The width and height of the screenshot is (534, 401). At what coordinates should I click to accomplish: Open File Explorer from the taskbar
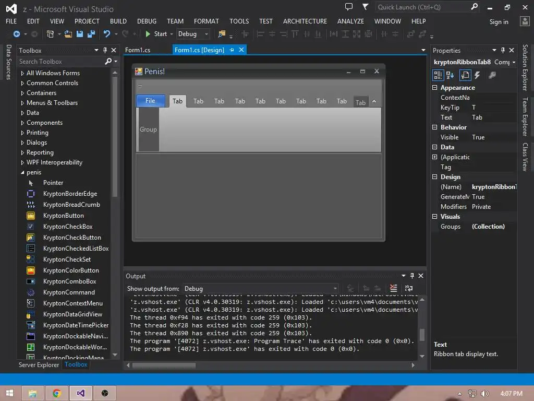33,393
